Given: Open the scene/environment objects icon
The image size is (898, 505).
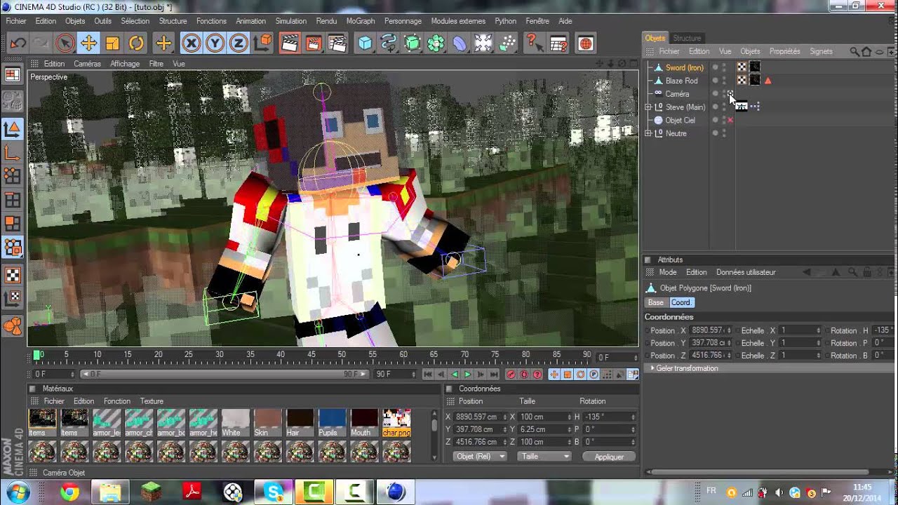Looking at the screenshot, I should coord(483,43).
